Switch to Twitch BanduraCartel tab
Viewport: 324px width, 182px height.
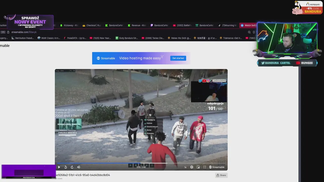[x=159, y=25]
